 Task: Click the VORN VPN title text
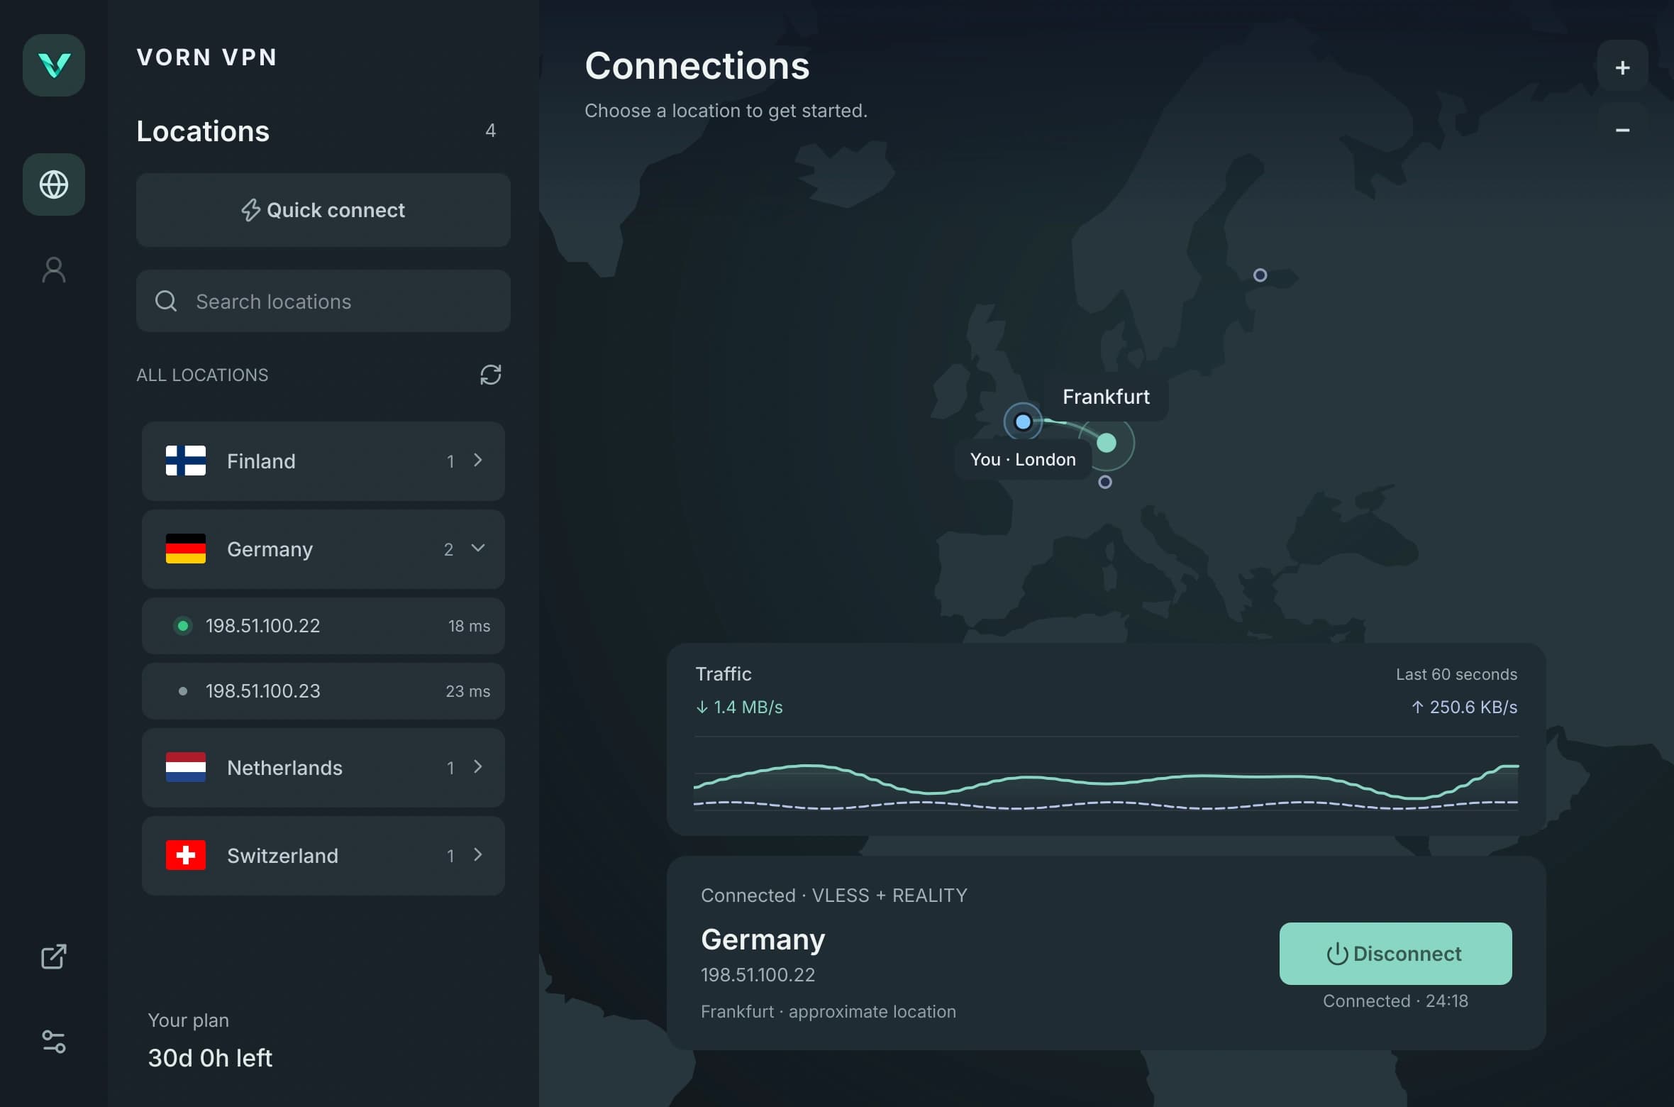(206, 57)
